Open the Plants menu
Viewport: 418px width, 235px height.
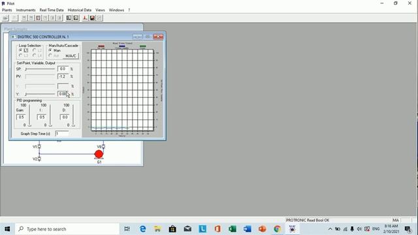(7, 10)
